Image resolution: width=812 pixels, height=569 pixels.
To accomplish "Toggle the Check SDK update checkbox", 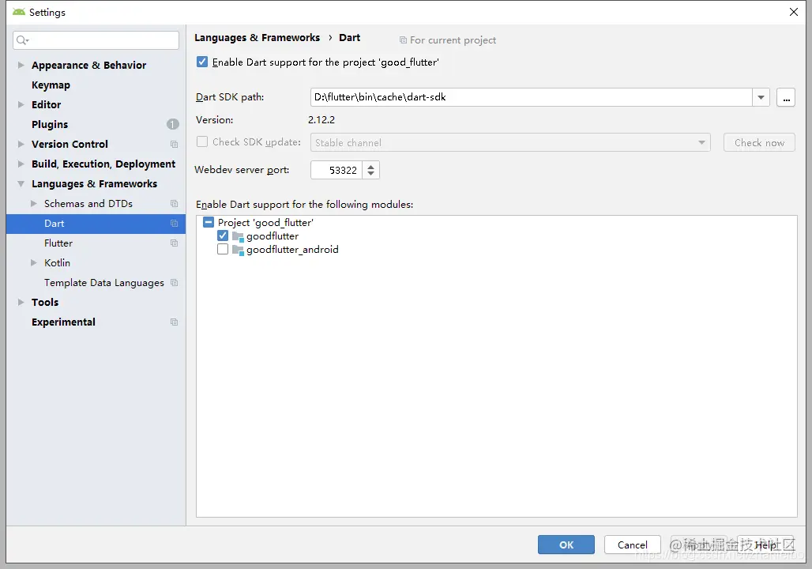I will tap(202, 142).
